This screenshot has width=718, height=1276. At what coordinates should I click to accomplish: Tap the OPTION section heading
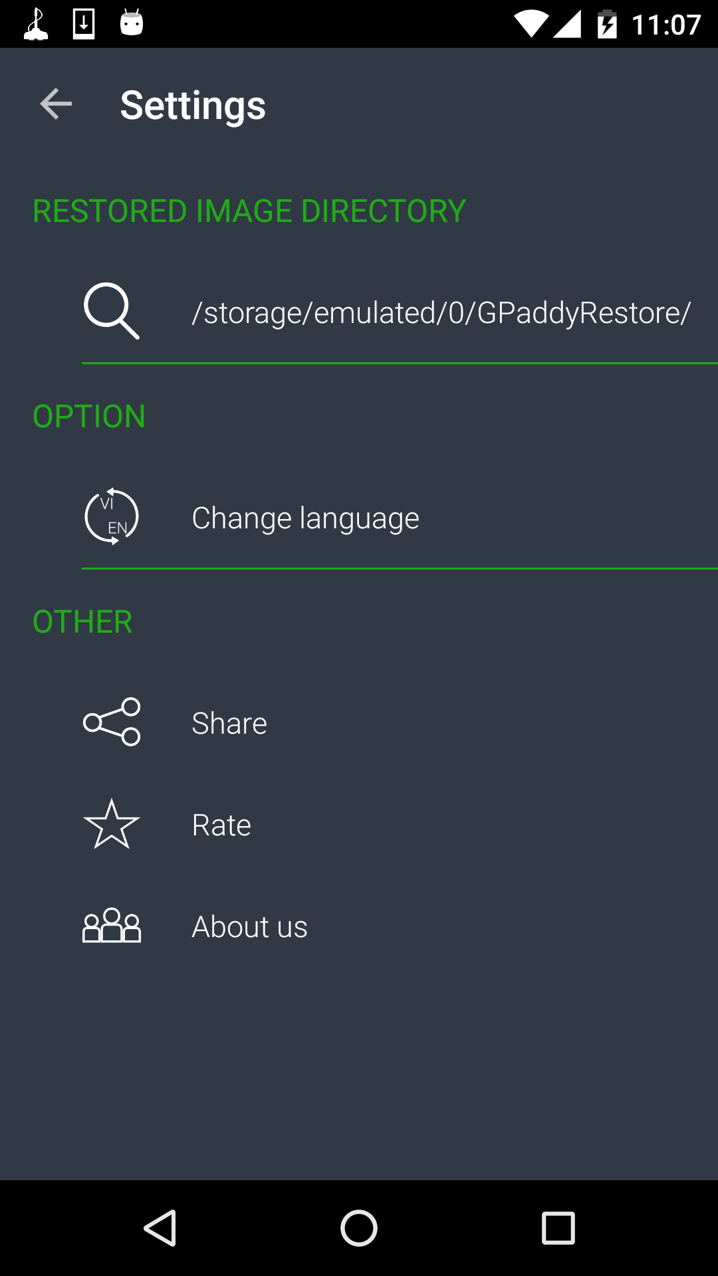click(x=89, y=417)
